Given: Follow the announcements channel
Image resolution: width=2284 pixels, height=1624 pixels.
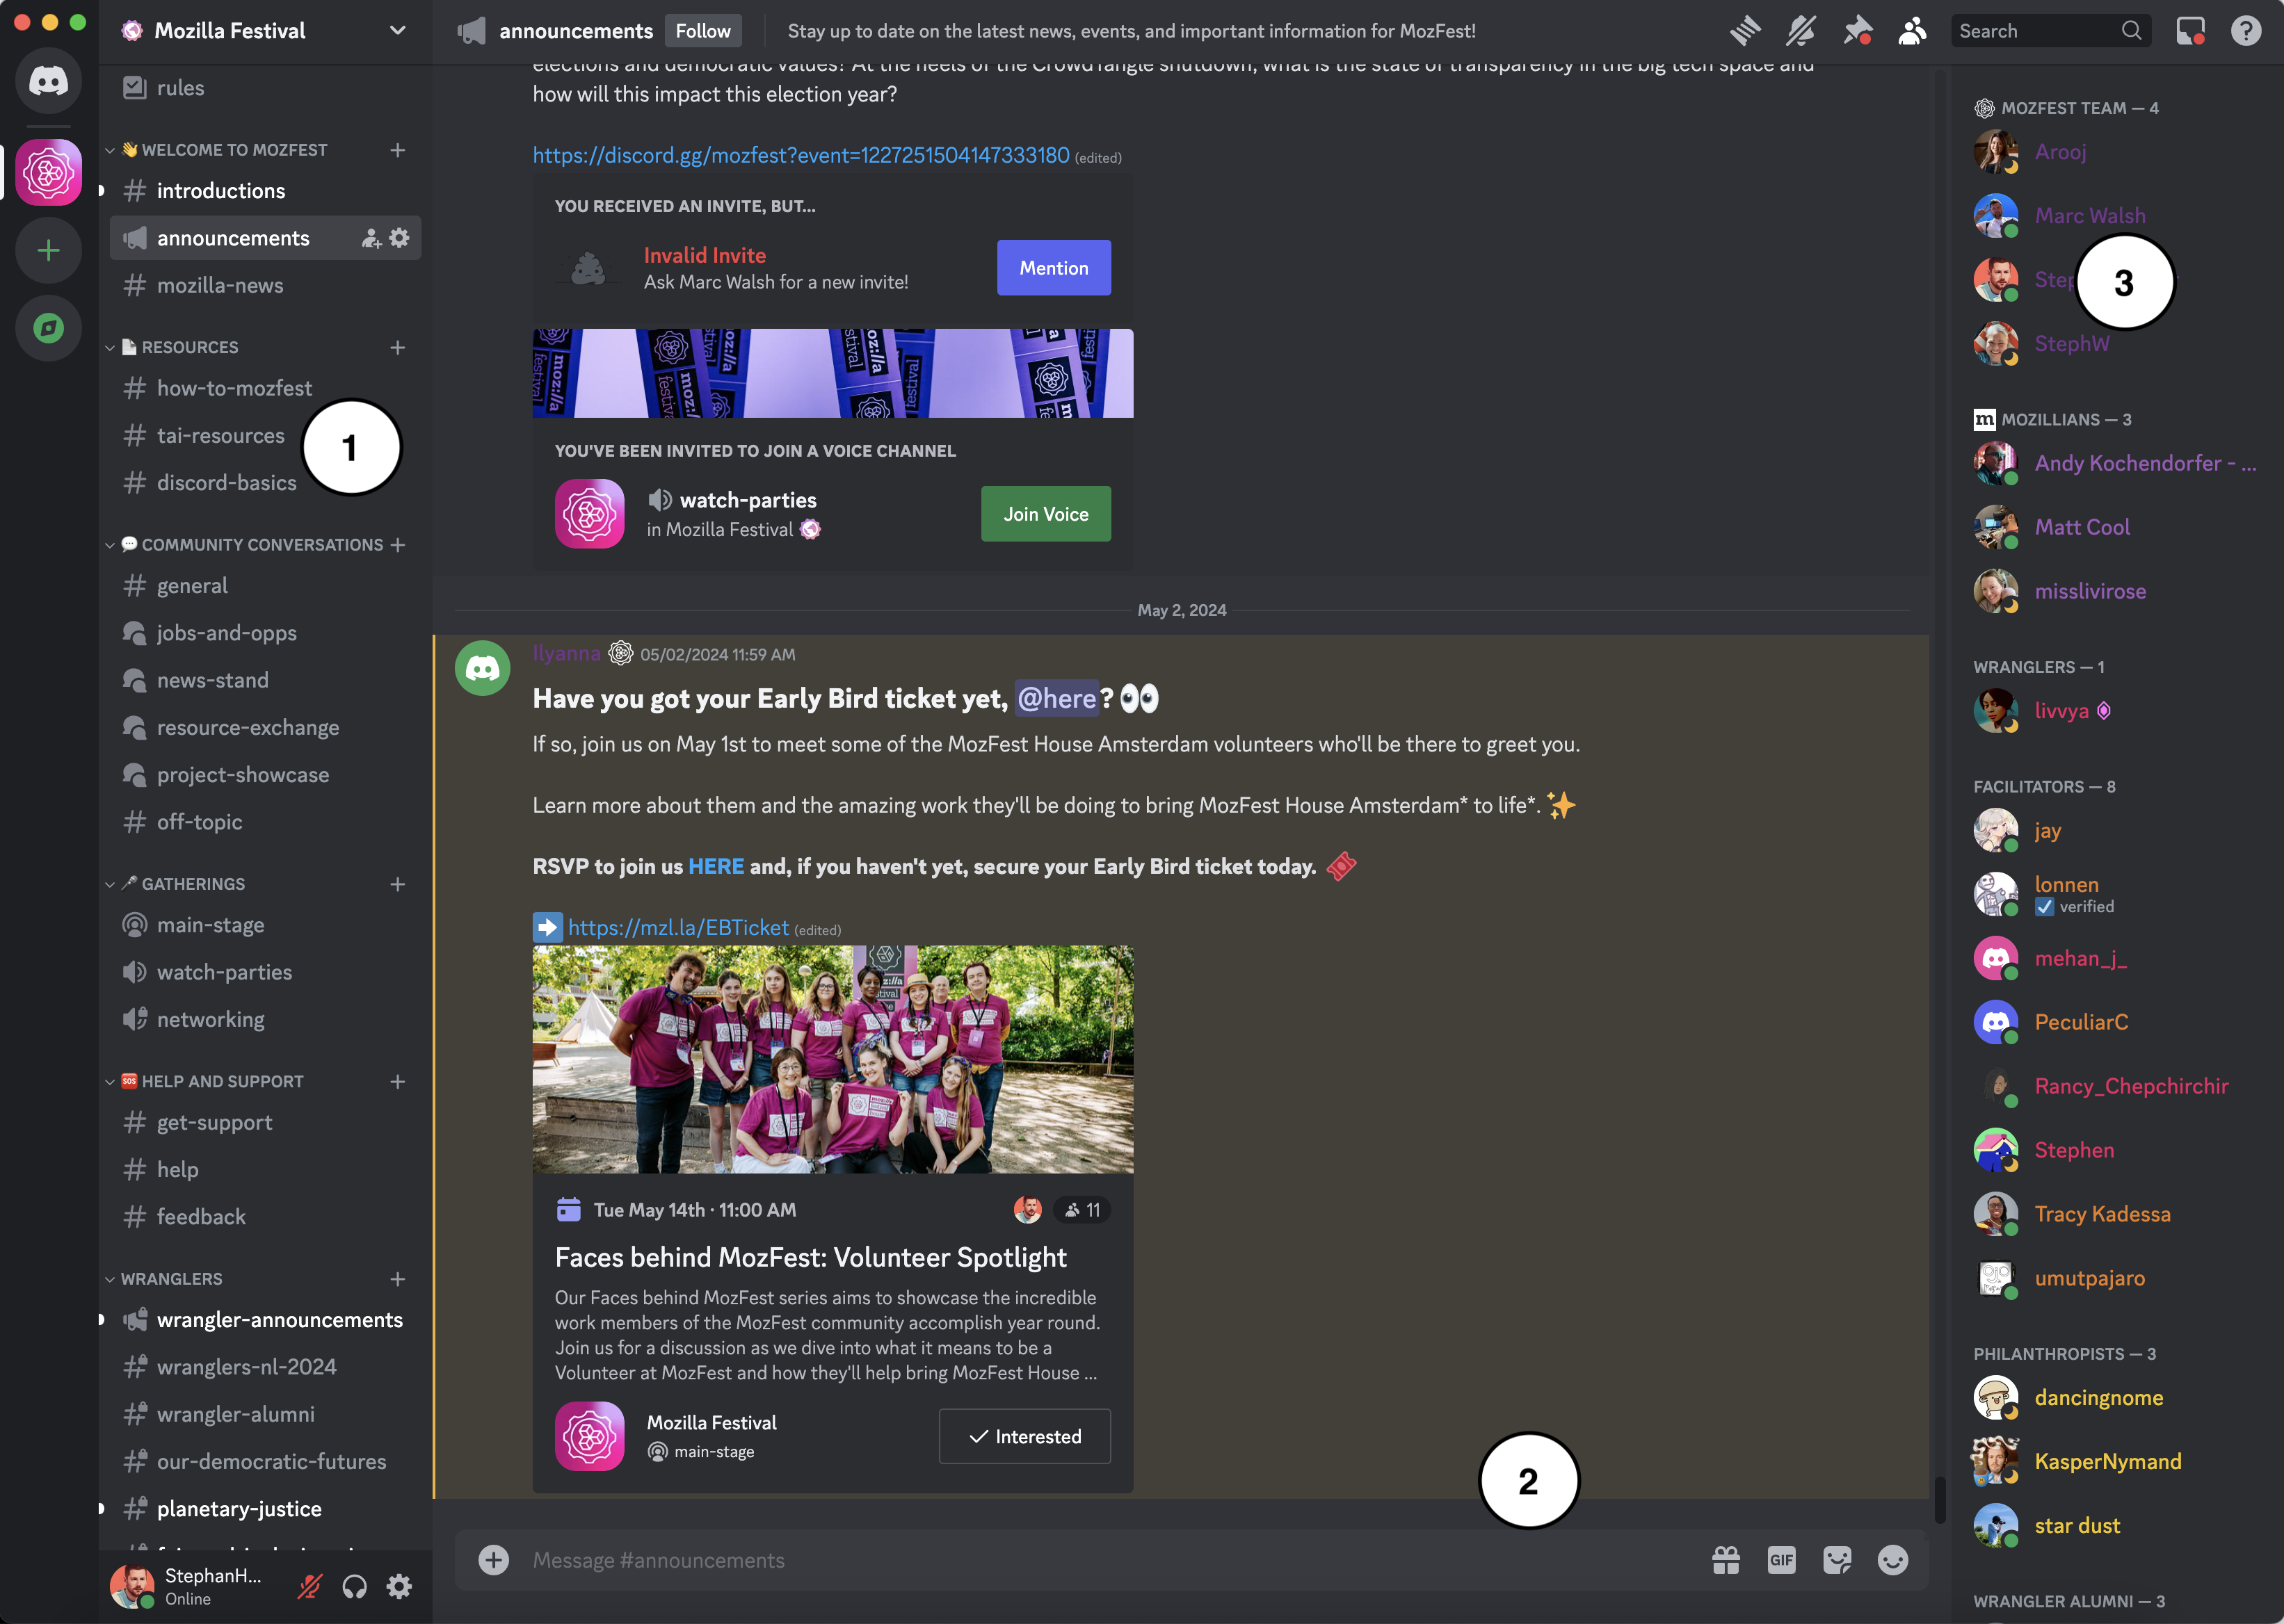Looking at the screenshot, I should point(702,31).
